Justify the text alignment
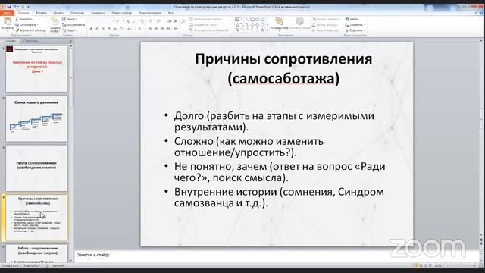 168,29
